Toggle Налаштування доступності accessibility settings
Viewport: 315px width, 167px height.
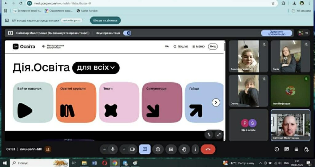(54, 47)
